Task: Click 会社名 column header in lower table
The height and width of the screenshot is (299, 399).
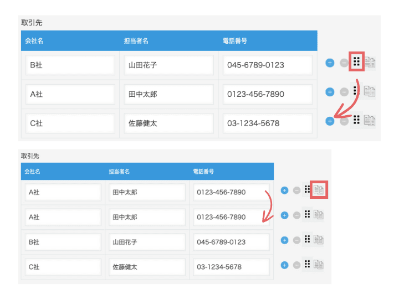Action: pyautogui.click(x=32, y=171)
